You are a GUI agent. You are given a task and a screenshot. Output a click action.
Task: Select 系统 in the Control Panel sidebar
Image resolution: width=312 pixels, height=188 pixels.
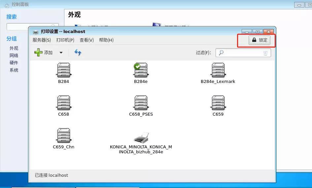pyautogui.click(x=14, y=70)
